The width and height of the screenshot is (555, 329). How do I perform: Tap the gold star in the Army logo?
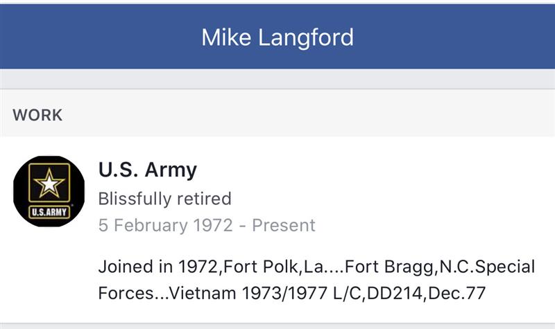coord(49,183)
